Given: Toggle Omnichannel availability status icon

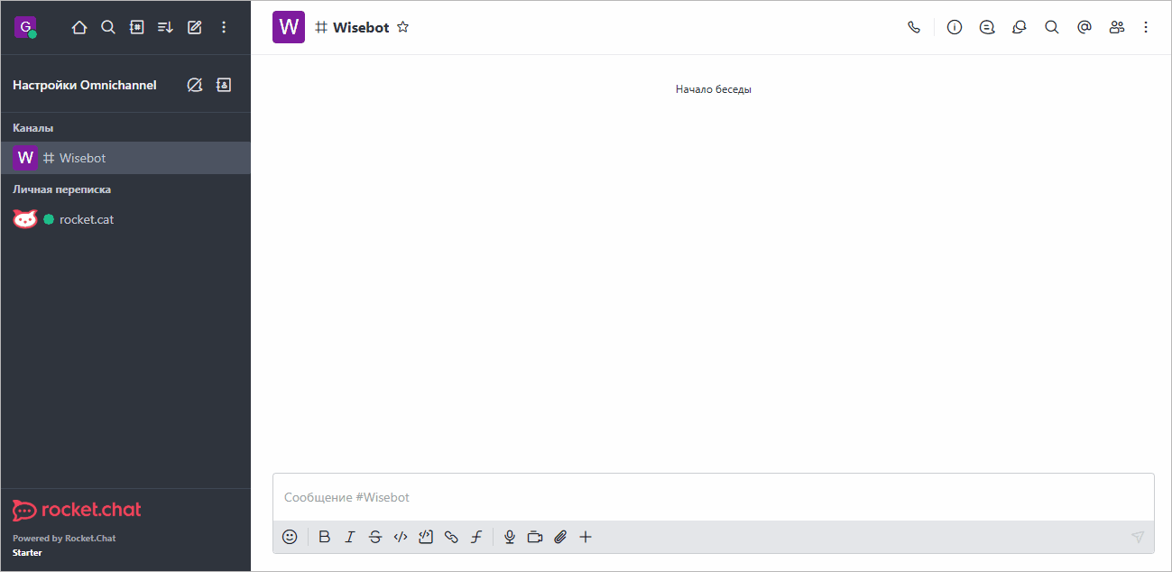Looking at the screenshot, I should (x=194, y=85).
